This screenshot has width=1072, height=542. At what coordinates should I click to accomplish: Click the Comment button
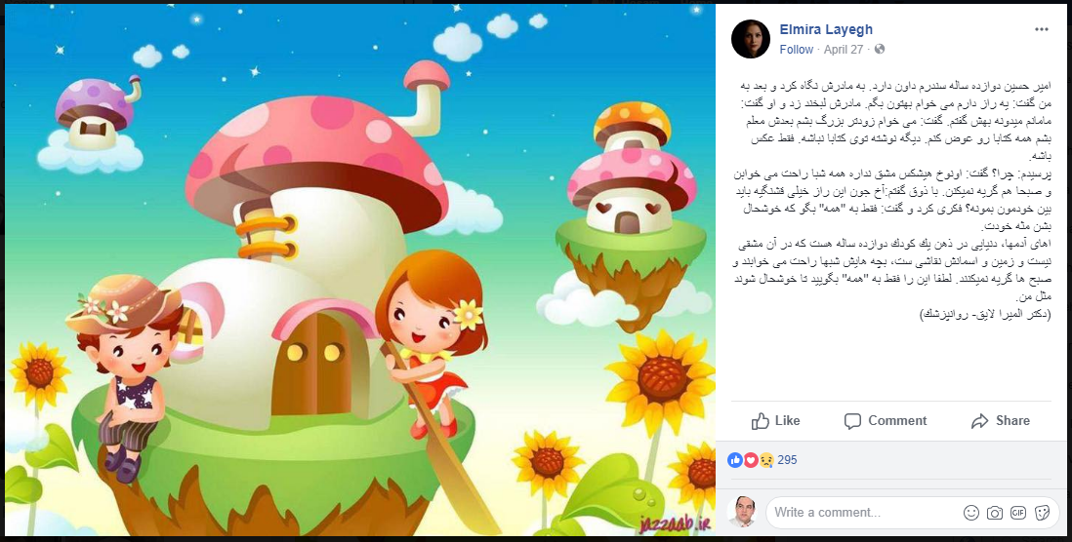[886, 421]
